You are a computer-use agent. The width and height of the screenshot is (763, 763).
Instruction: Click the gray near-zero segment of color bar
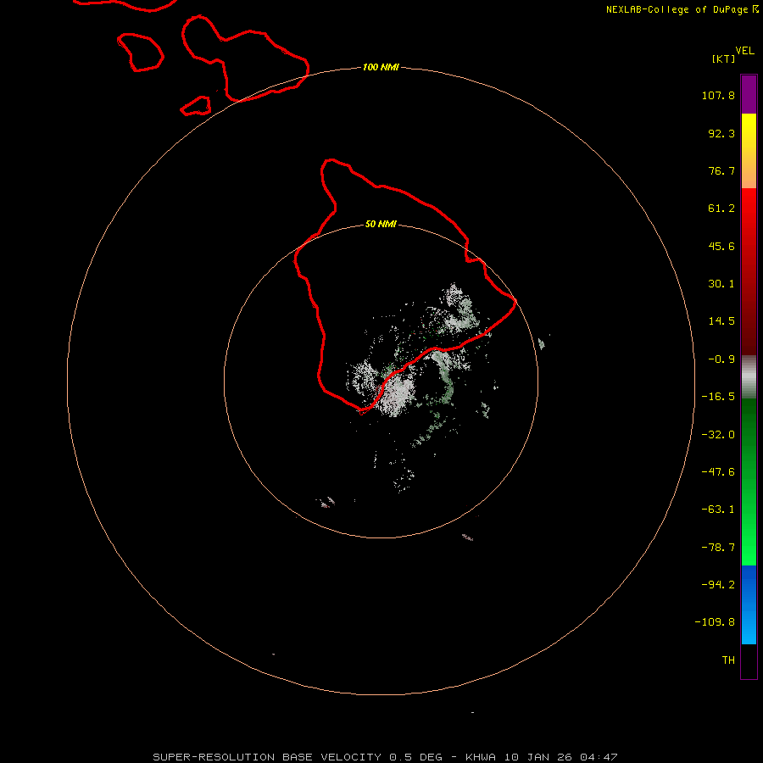[749, 377]
